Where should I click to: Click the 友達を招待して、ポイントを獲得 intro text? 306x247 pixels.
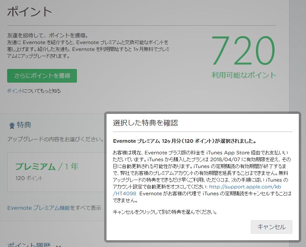click(x=47, y=35)
